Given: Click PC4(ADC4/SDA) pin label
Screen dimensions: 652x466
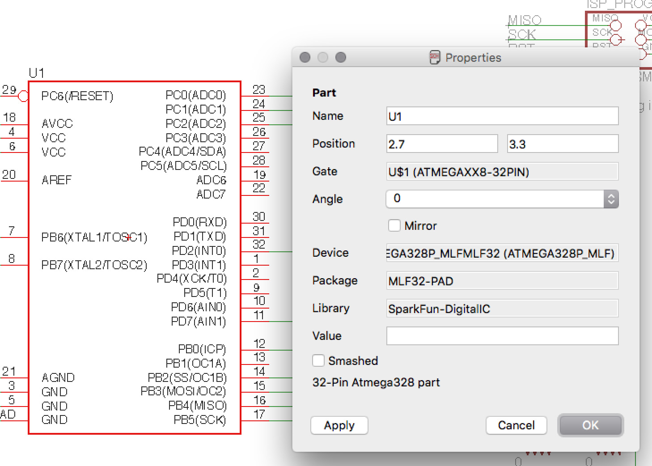Looking at the screenshot, I should pos(182,152).
